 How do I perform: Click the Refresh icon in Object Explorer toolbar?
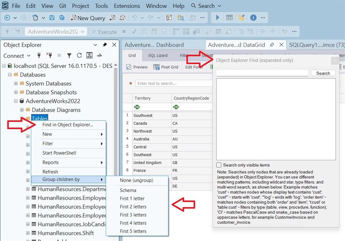(x=79, y=55)
